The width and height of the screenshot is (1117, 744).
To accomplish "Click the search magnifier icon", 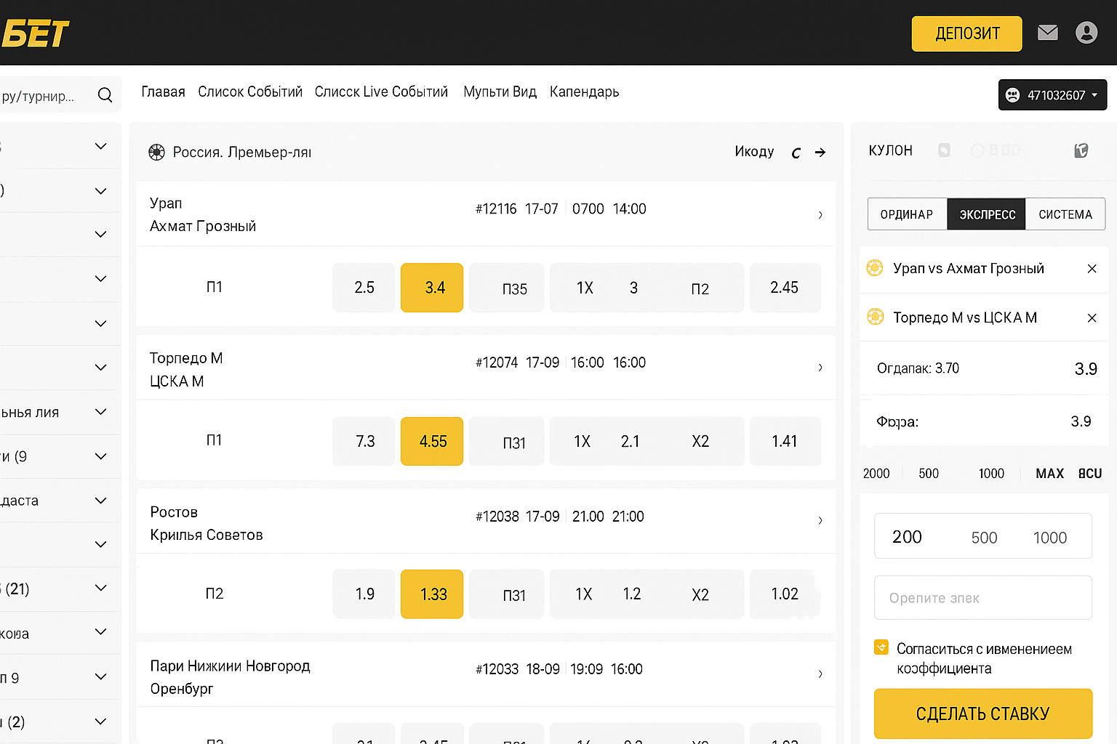I will click(x=105, y=95).
